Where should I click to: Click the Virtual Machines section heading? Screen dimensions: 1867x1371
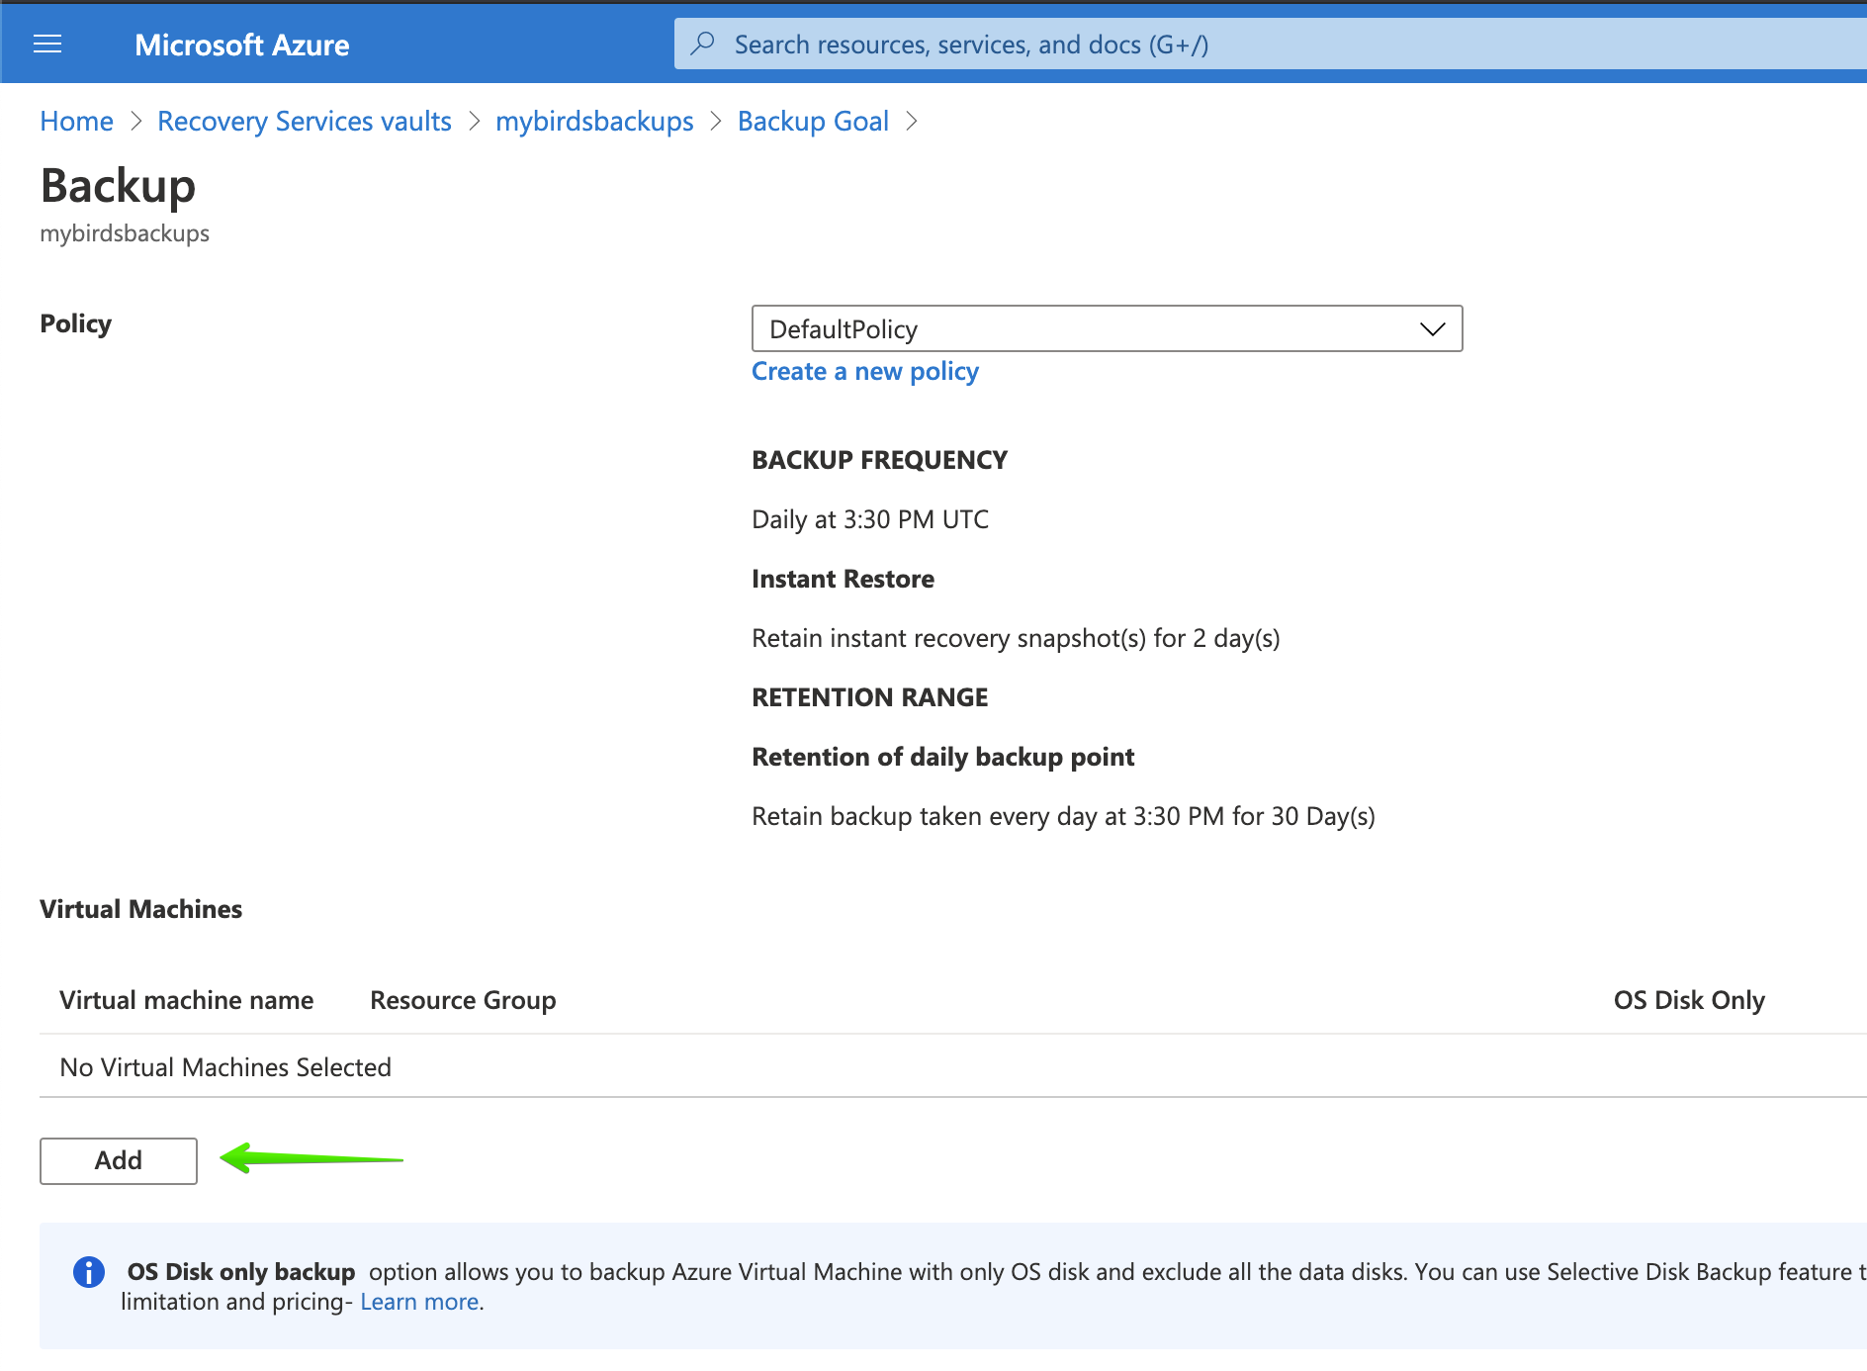coord(140,909)
